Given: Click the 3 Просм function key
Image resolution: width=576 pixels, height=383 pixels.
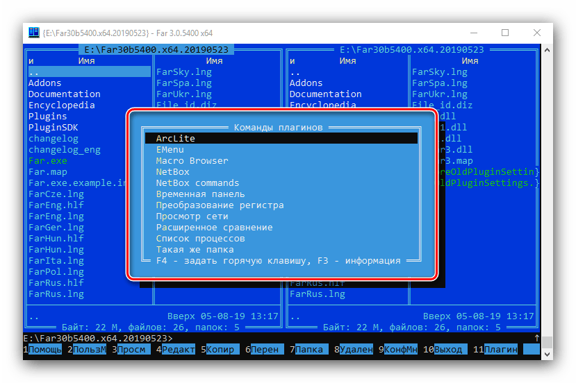Looking at the screenshot, I should pyautogui.click(x=131, y=349).
